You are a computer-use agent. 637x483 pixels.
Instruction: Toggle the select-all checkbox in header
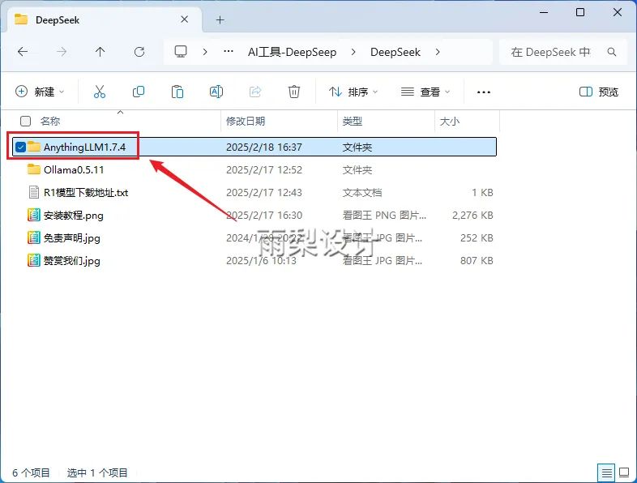tap(26, 121)
